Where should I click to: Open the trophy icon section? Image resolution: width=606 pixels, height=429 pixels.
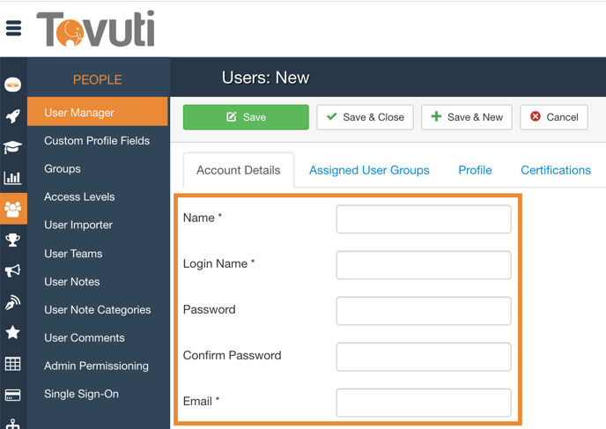pyautogui.click(x=13, y=240)
